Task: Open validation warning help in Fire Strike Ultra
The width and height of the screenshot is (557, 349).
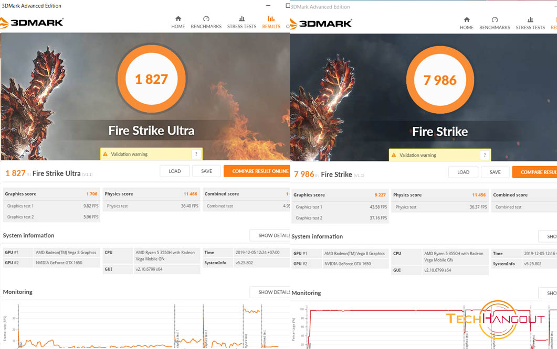Action: [196, 154]
